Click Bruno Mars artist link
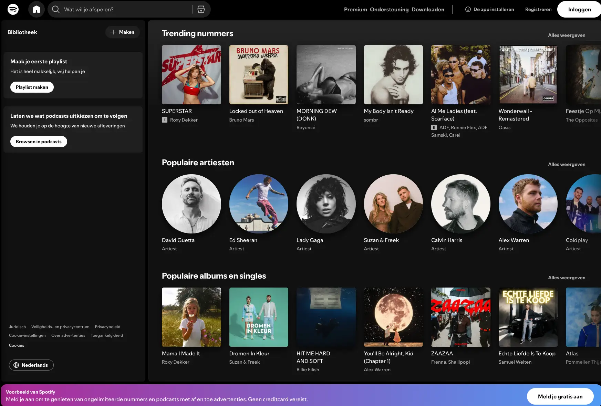 241,120
